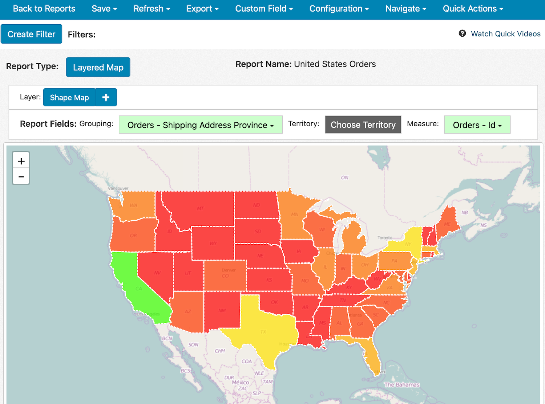Click the help question mark icon
Screen dimensions: 545x404
click(x=462, y=33)
